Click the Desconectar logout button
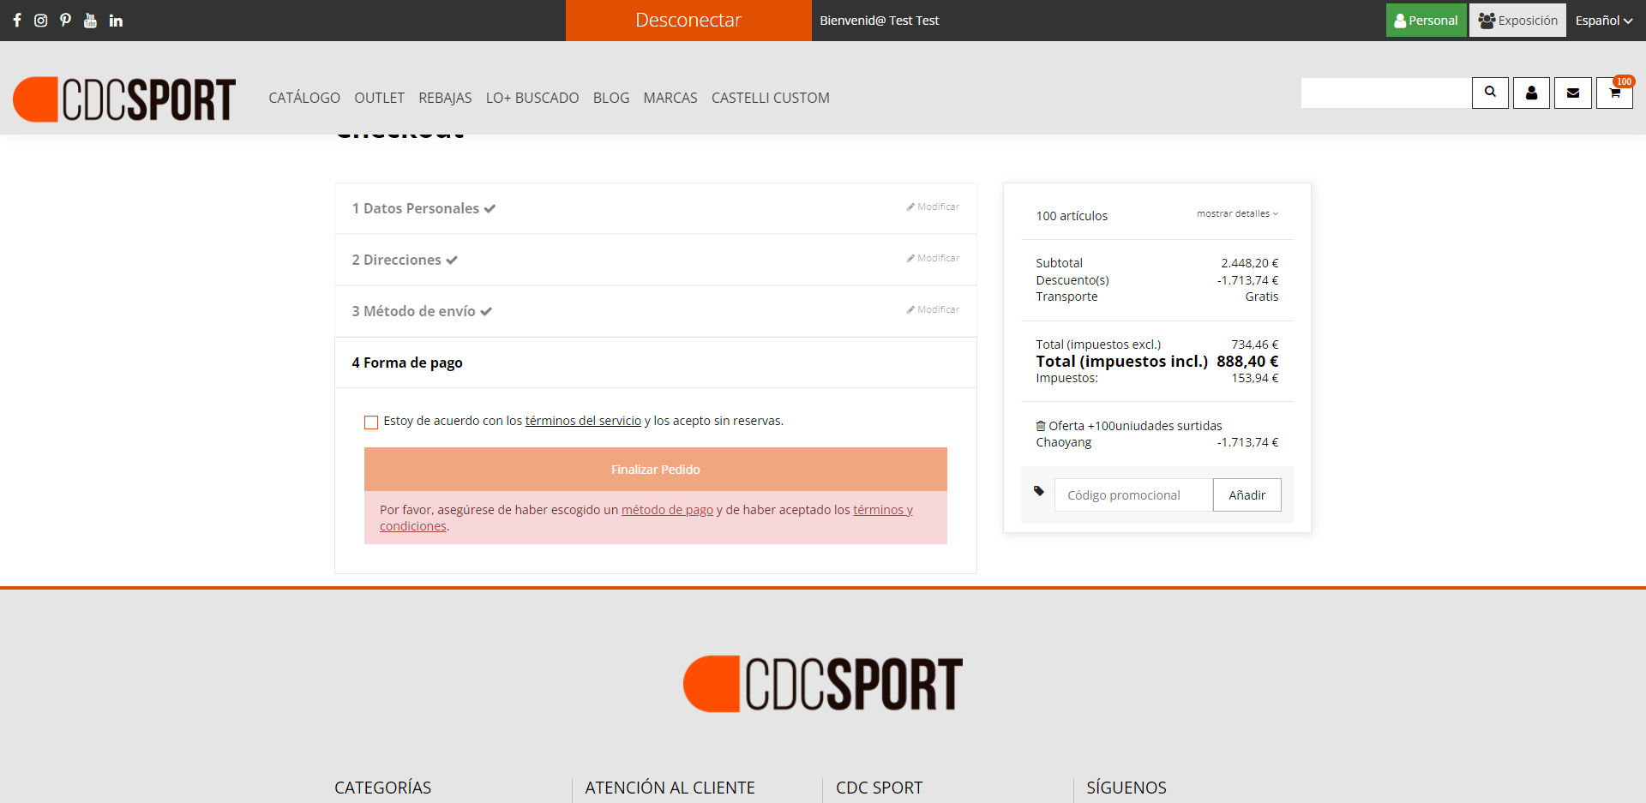 click(688, 21)
